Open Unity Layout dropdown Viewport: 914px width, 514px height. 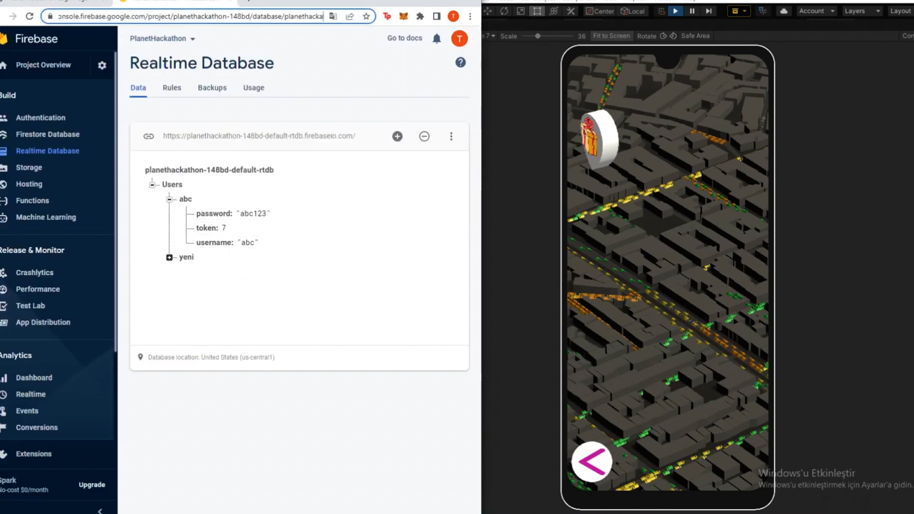(x=901, y=11)
